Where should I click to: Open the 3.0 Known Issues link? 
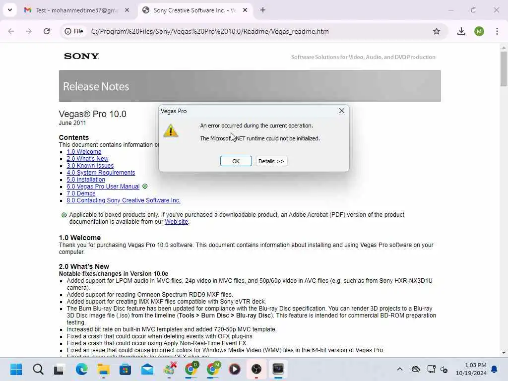[x=90, y=166]
